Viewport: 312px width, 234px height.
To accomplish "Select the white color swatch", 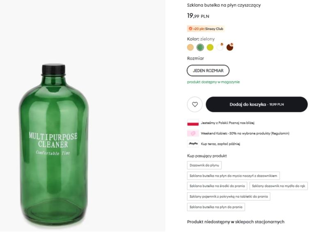I will (220, 47).
